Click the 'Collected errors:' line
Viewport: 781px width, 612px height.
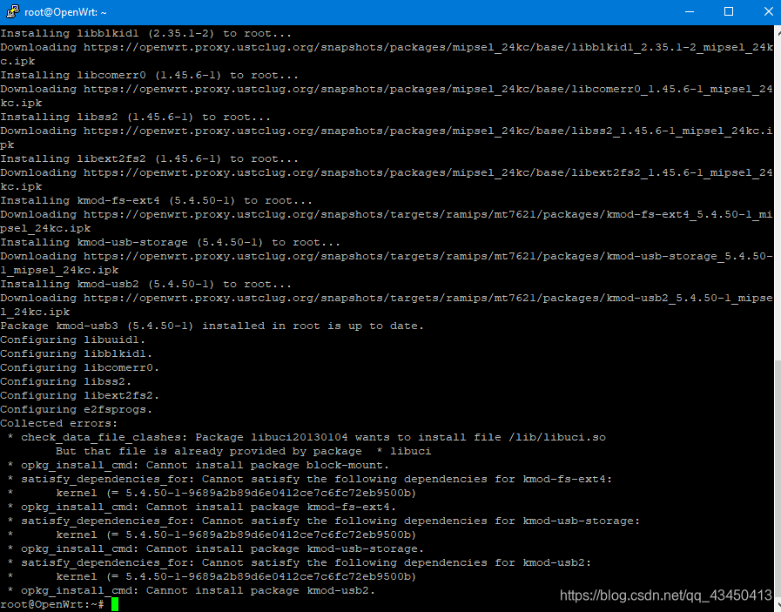pos(59,423)
